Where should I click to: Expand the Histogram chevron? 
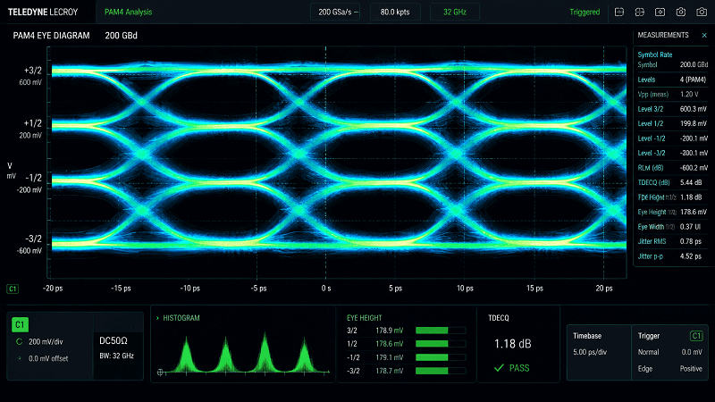coord(157,318)
